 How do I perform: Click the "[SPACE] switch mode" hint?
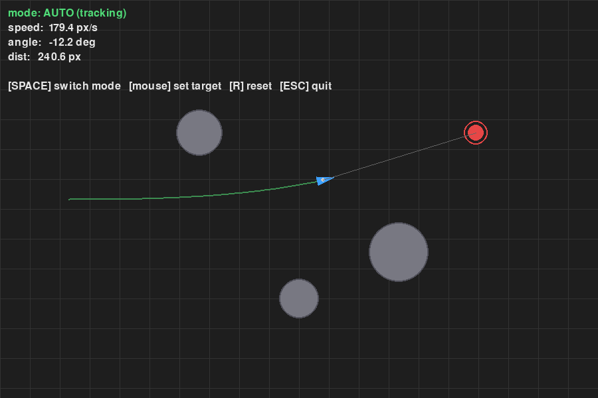coord(64,86)
